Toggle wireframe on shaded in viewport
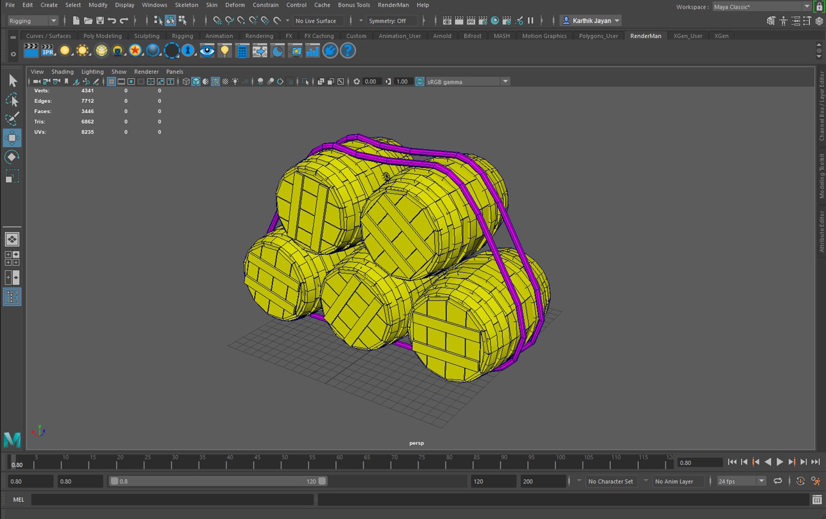This screenshot has height=519, width=826. click(x=216, y=82)
